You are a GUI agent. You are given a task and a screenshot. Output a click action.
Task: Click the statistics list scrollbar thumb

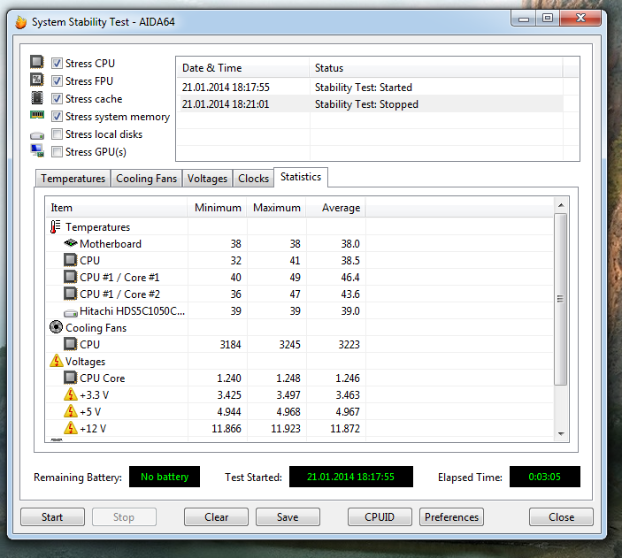coord(561,299)
